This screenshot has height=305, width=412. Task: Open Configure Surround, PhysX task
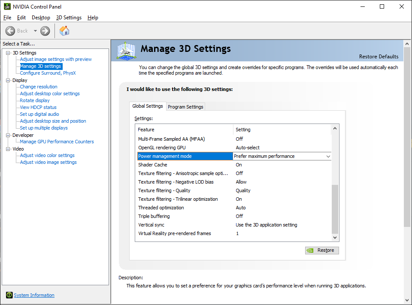(48, 73)
